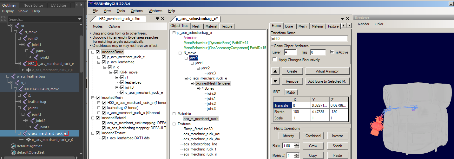Uncheck the p_acs_merchant_ruck_c checkbox
Viewport: 454px width, 159px height.
(104, 57)
